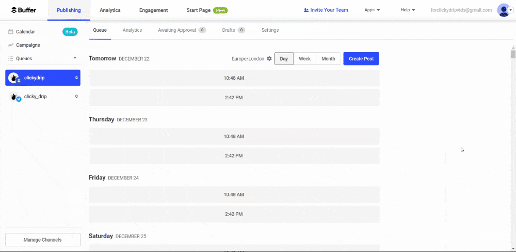This screenshot has height=252, width=516.
Task: Open the Engagement tab
Action: point(153,10)
